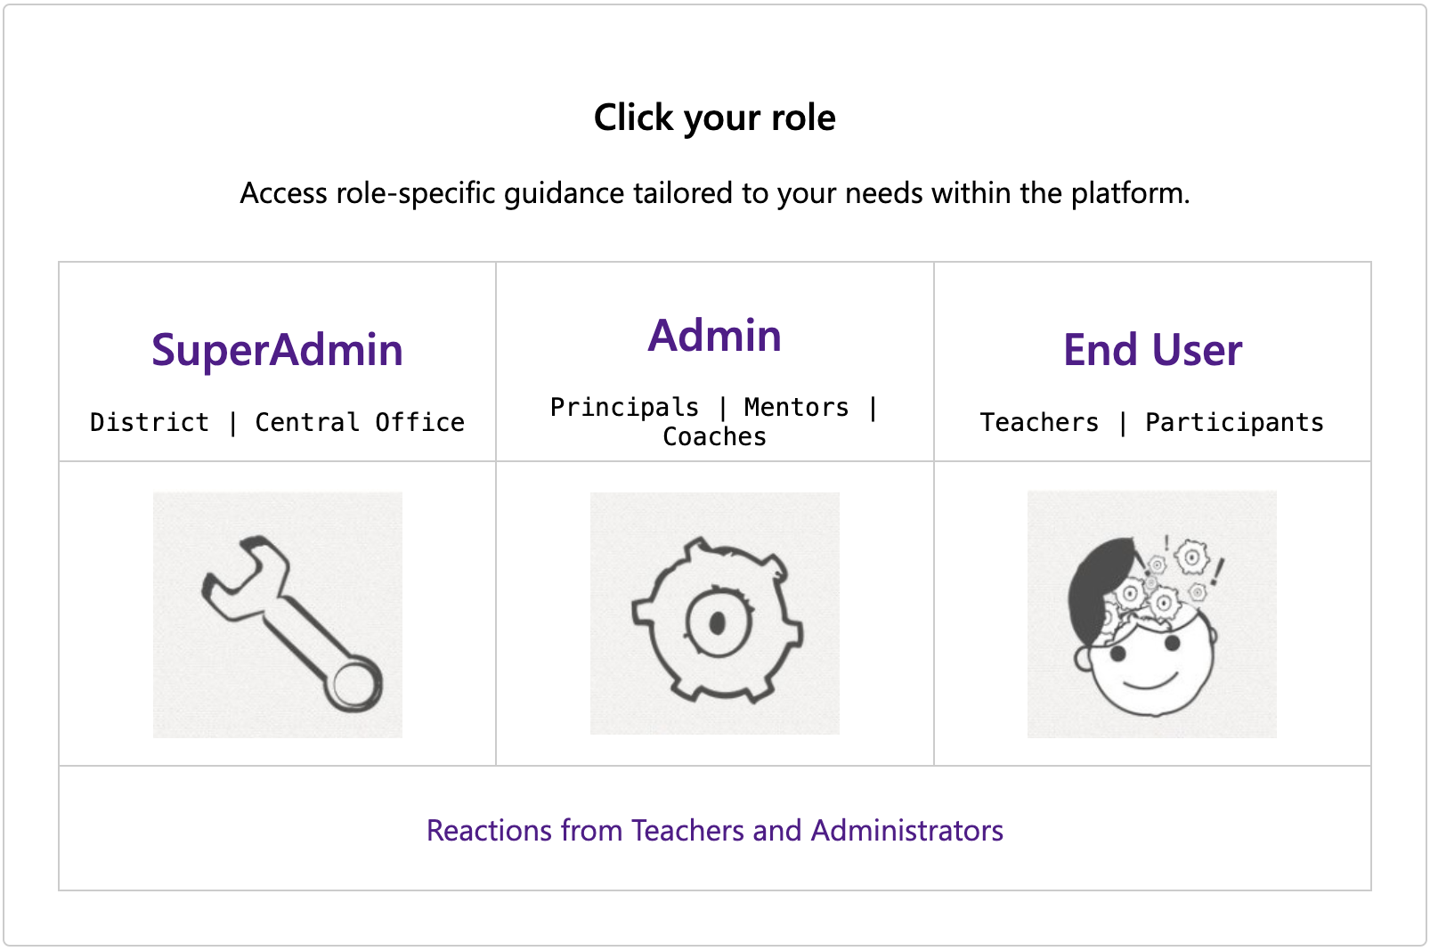1430x951 pixels.
Task: Click the word Coaches under Admin
Action: tap(714, 436)
